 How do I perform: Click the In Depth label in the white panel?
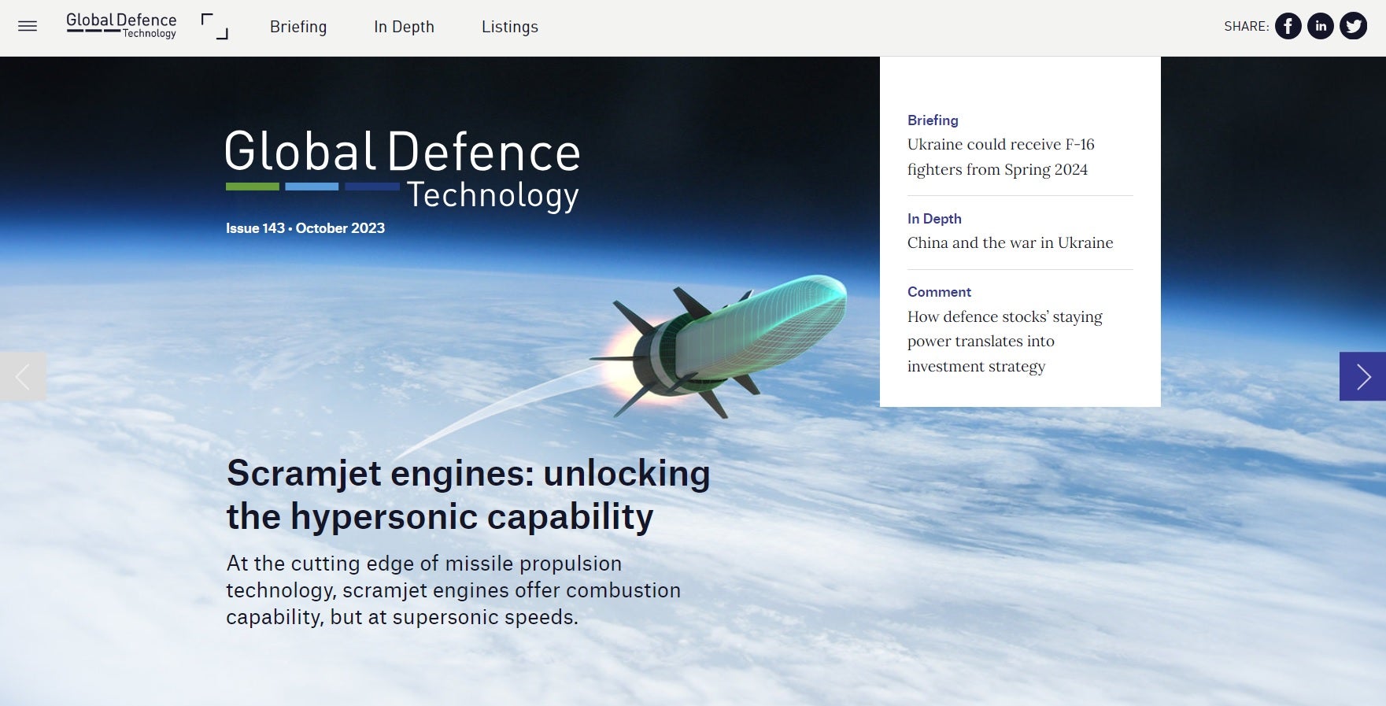point(934,219)
